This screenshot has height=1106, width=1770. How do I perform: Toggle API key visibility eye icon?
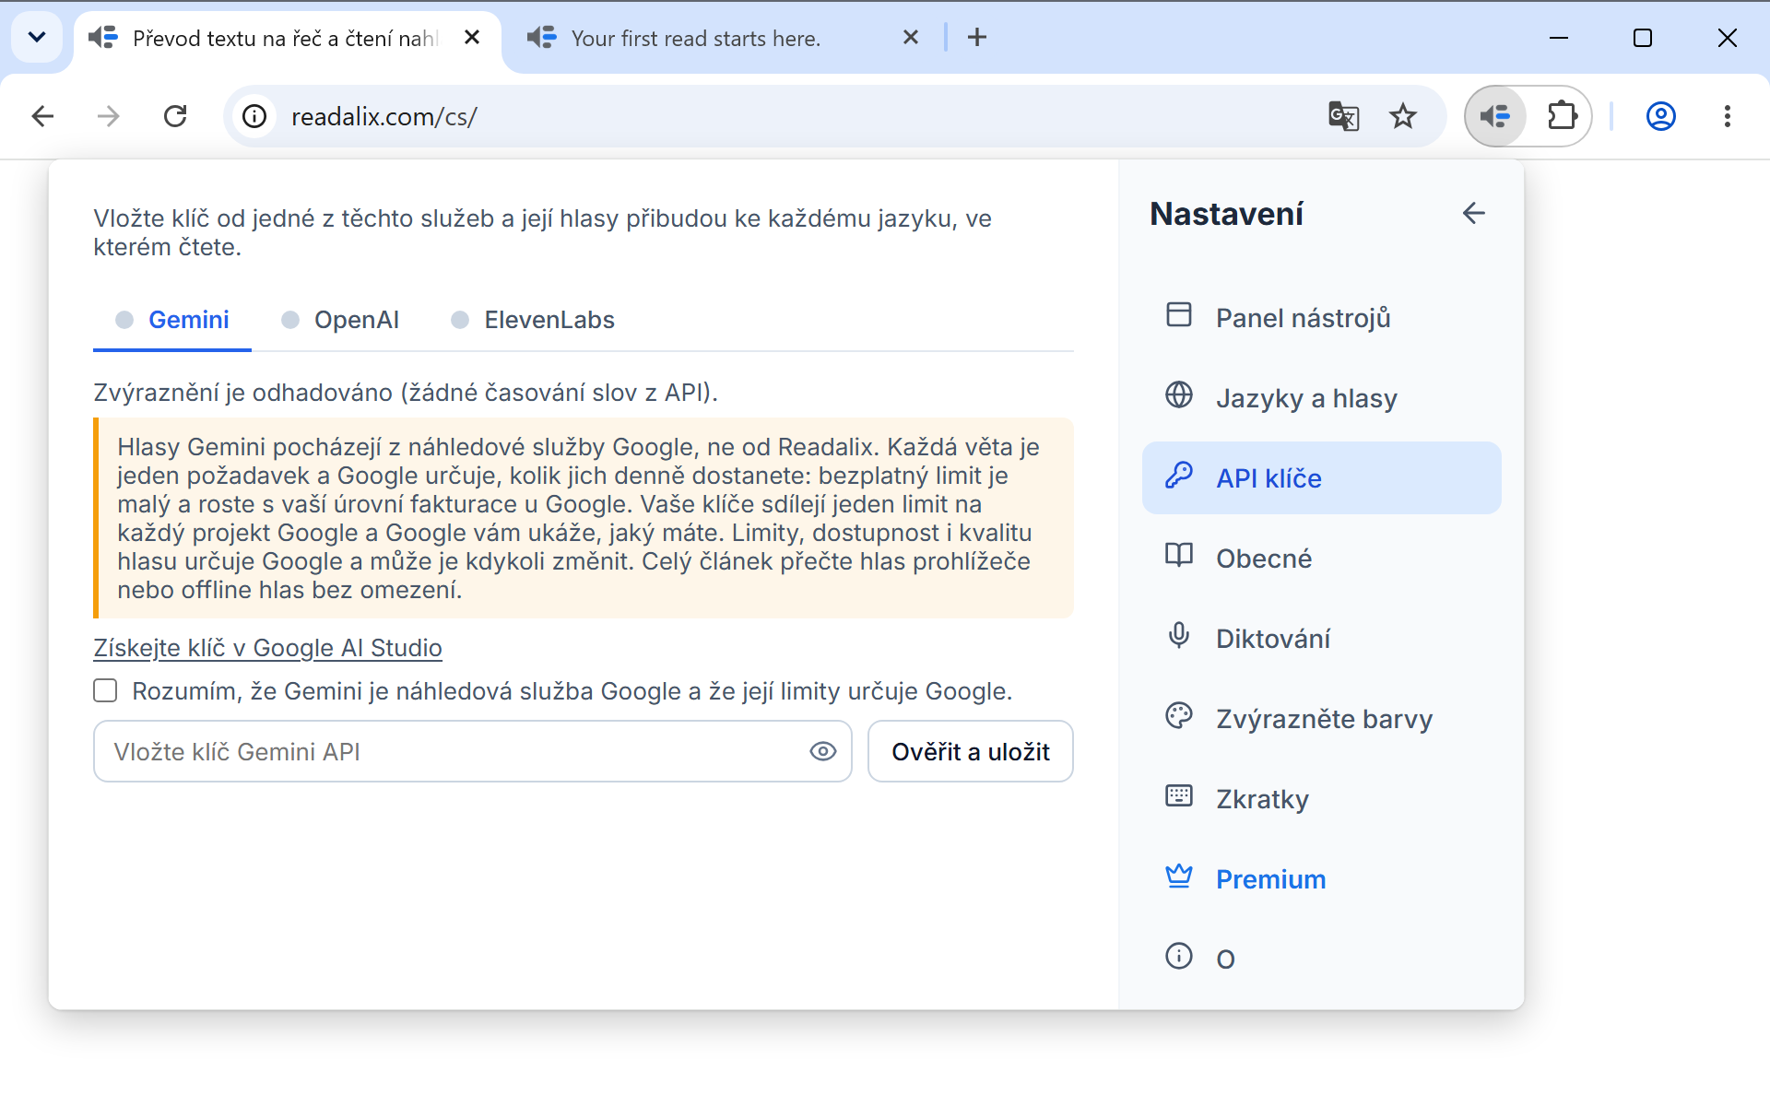(x=823, y=751)
